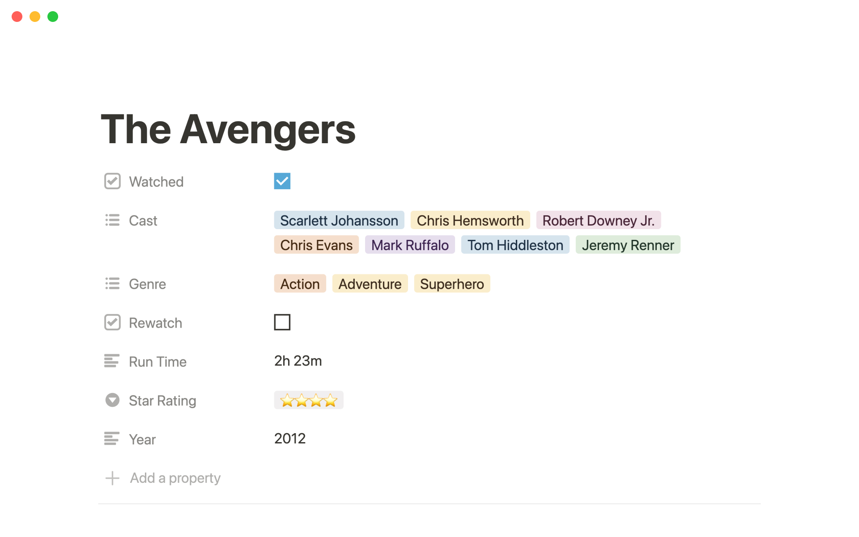Click the Genre multi-select list icon
The image size is (859, 537).
[112, 284]
